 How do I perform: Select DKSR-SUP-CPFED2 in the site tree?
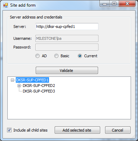39,86
